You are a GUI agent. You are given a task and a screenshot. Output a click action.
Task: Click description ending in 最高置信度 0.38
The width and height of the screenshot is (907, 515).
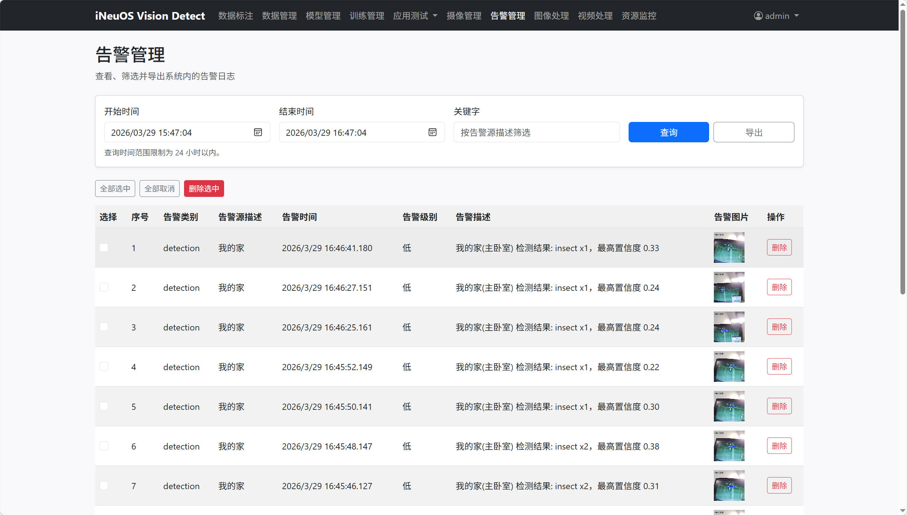(x=557, y=446)
